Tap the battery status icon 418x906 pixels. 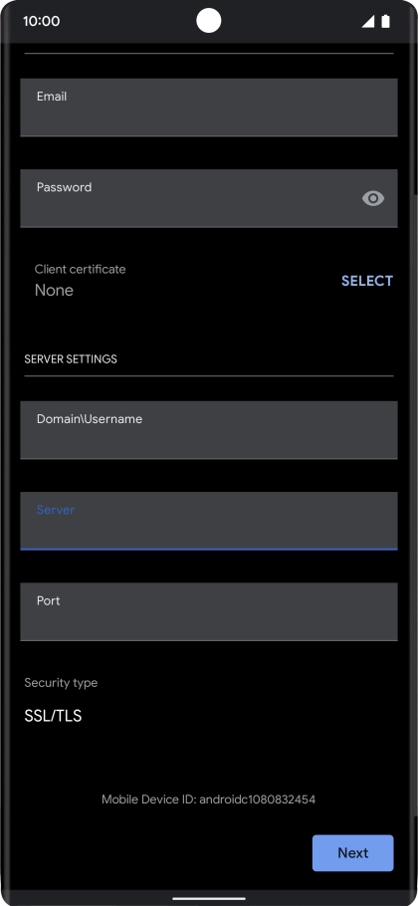(386, 21)
